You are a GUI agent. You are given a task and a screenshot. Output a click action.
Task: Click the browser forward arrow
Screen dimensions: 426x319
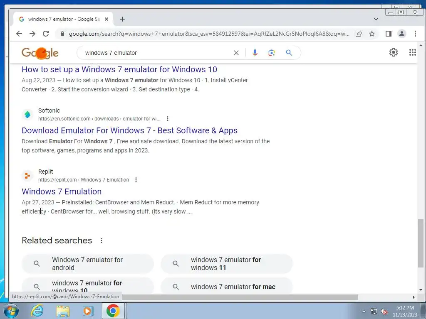click(x=32, y=34)
